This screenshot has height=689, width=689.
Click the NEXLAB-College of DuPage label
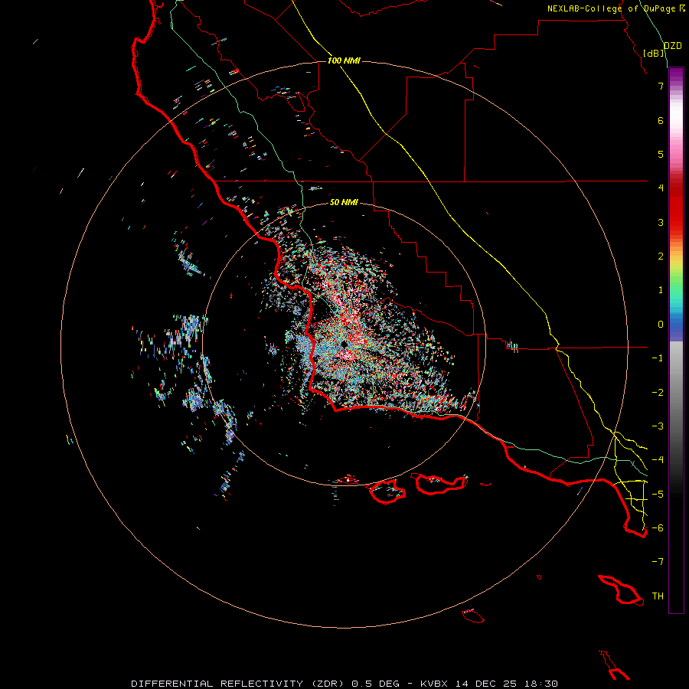611,8
